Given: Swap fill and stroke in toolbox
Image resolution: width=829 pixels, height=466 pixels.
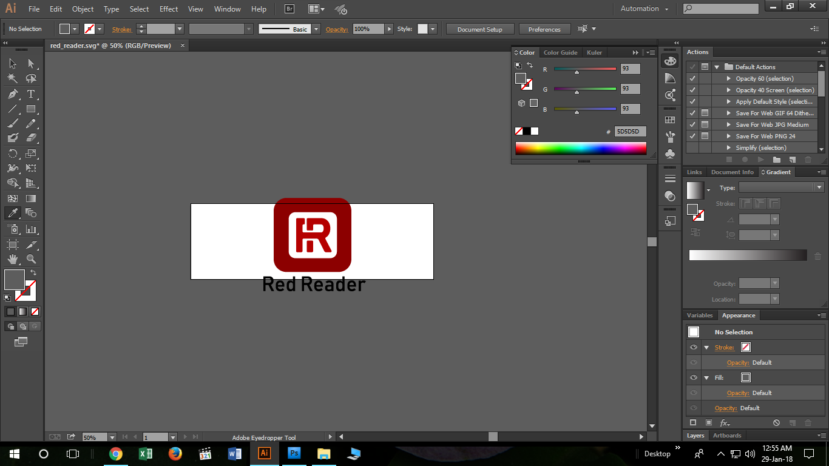Looking at the screenshot, I should [33, 272].
